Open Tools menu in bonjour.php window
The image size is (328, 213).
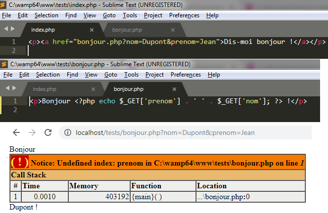click(x=131, y=75)
